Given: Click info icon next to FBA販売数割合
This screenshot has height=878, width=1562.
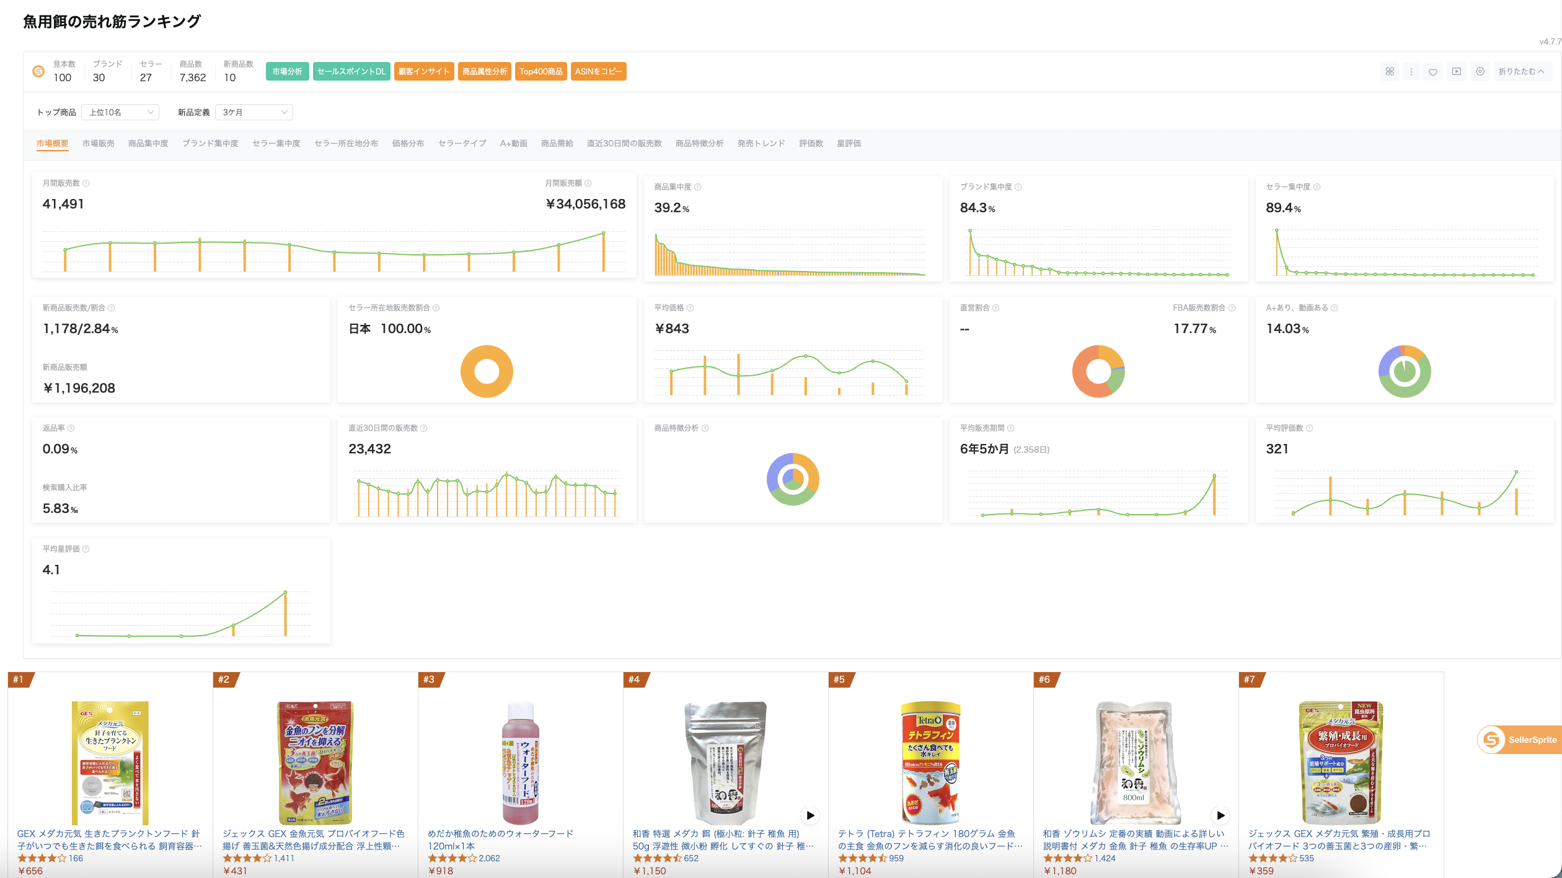Looking at the screenshot, I should [1232, 308].
